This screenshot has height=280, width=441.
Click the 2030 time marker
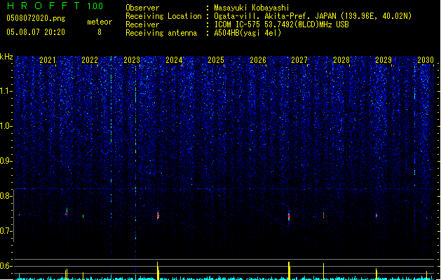coord(426,60)
